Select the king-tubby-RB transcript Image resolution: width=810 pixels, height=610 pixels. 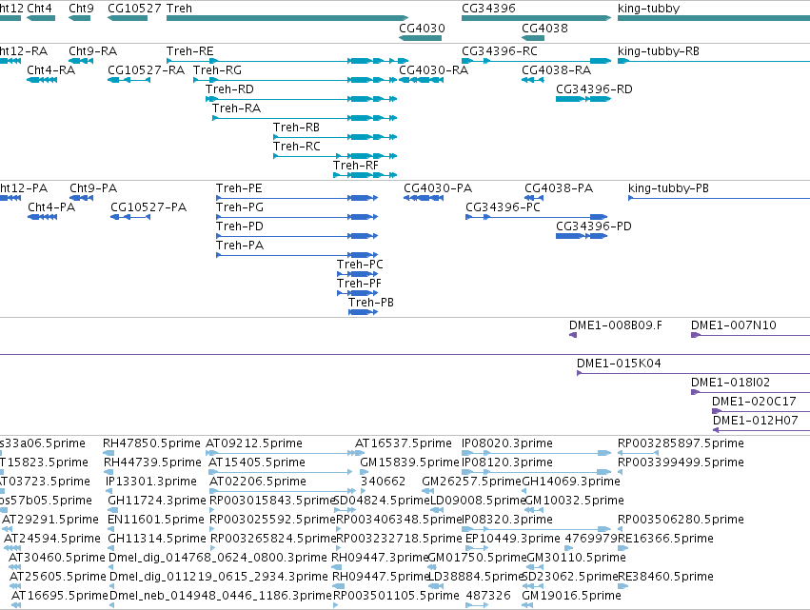pyautogui.click(x=659, y=51)
